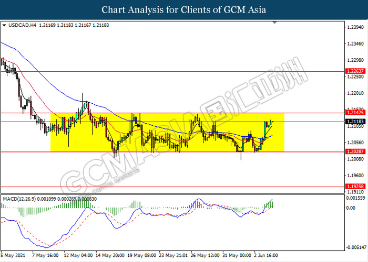This screenshot has width=368, height=262.
Task: Click the Chart Analysis for Clients of GCM Asia title
Action: tap(184, 10)
